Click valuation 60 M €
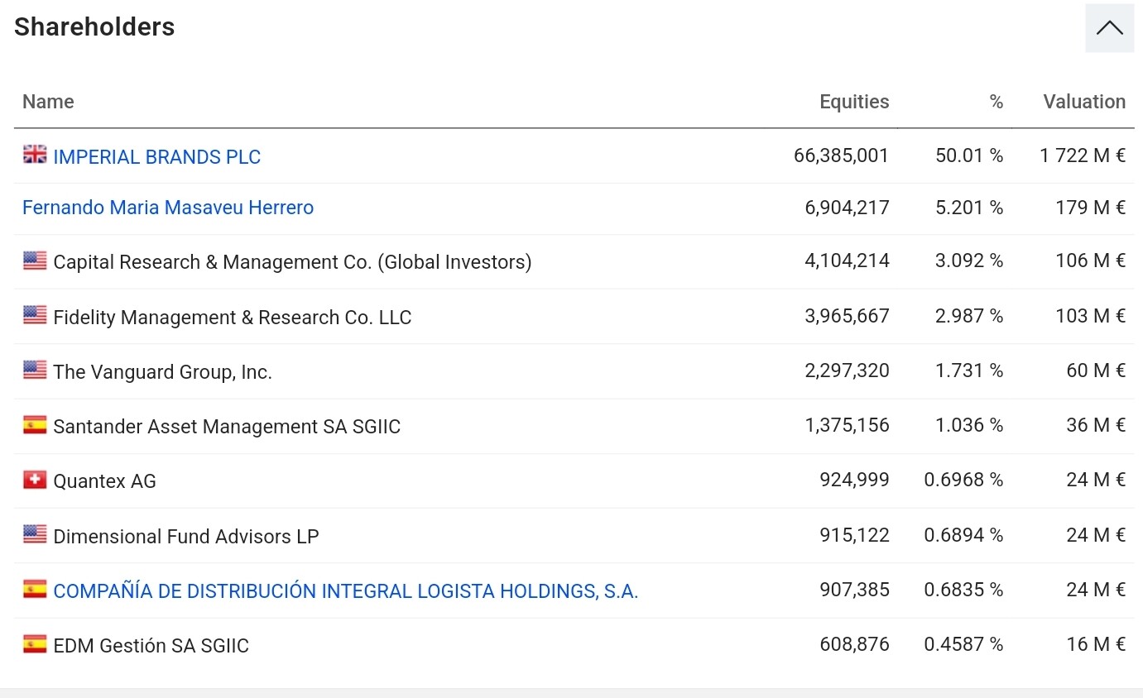The image size is (1143, 698). tap(1096, 371)
